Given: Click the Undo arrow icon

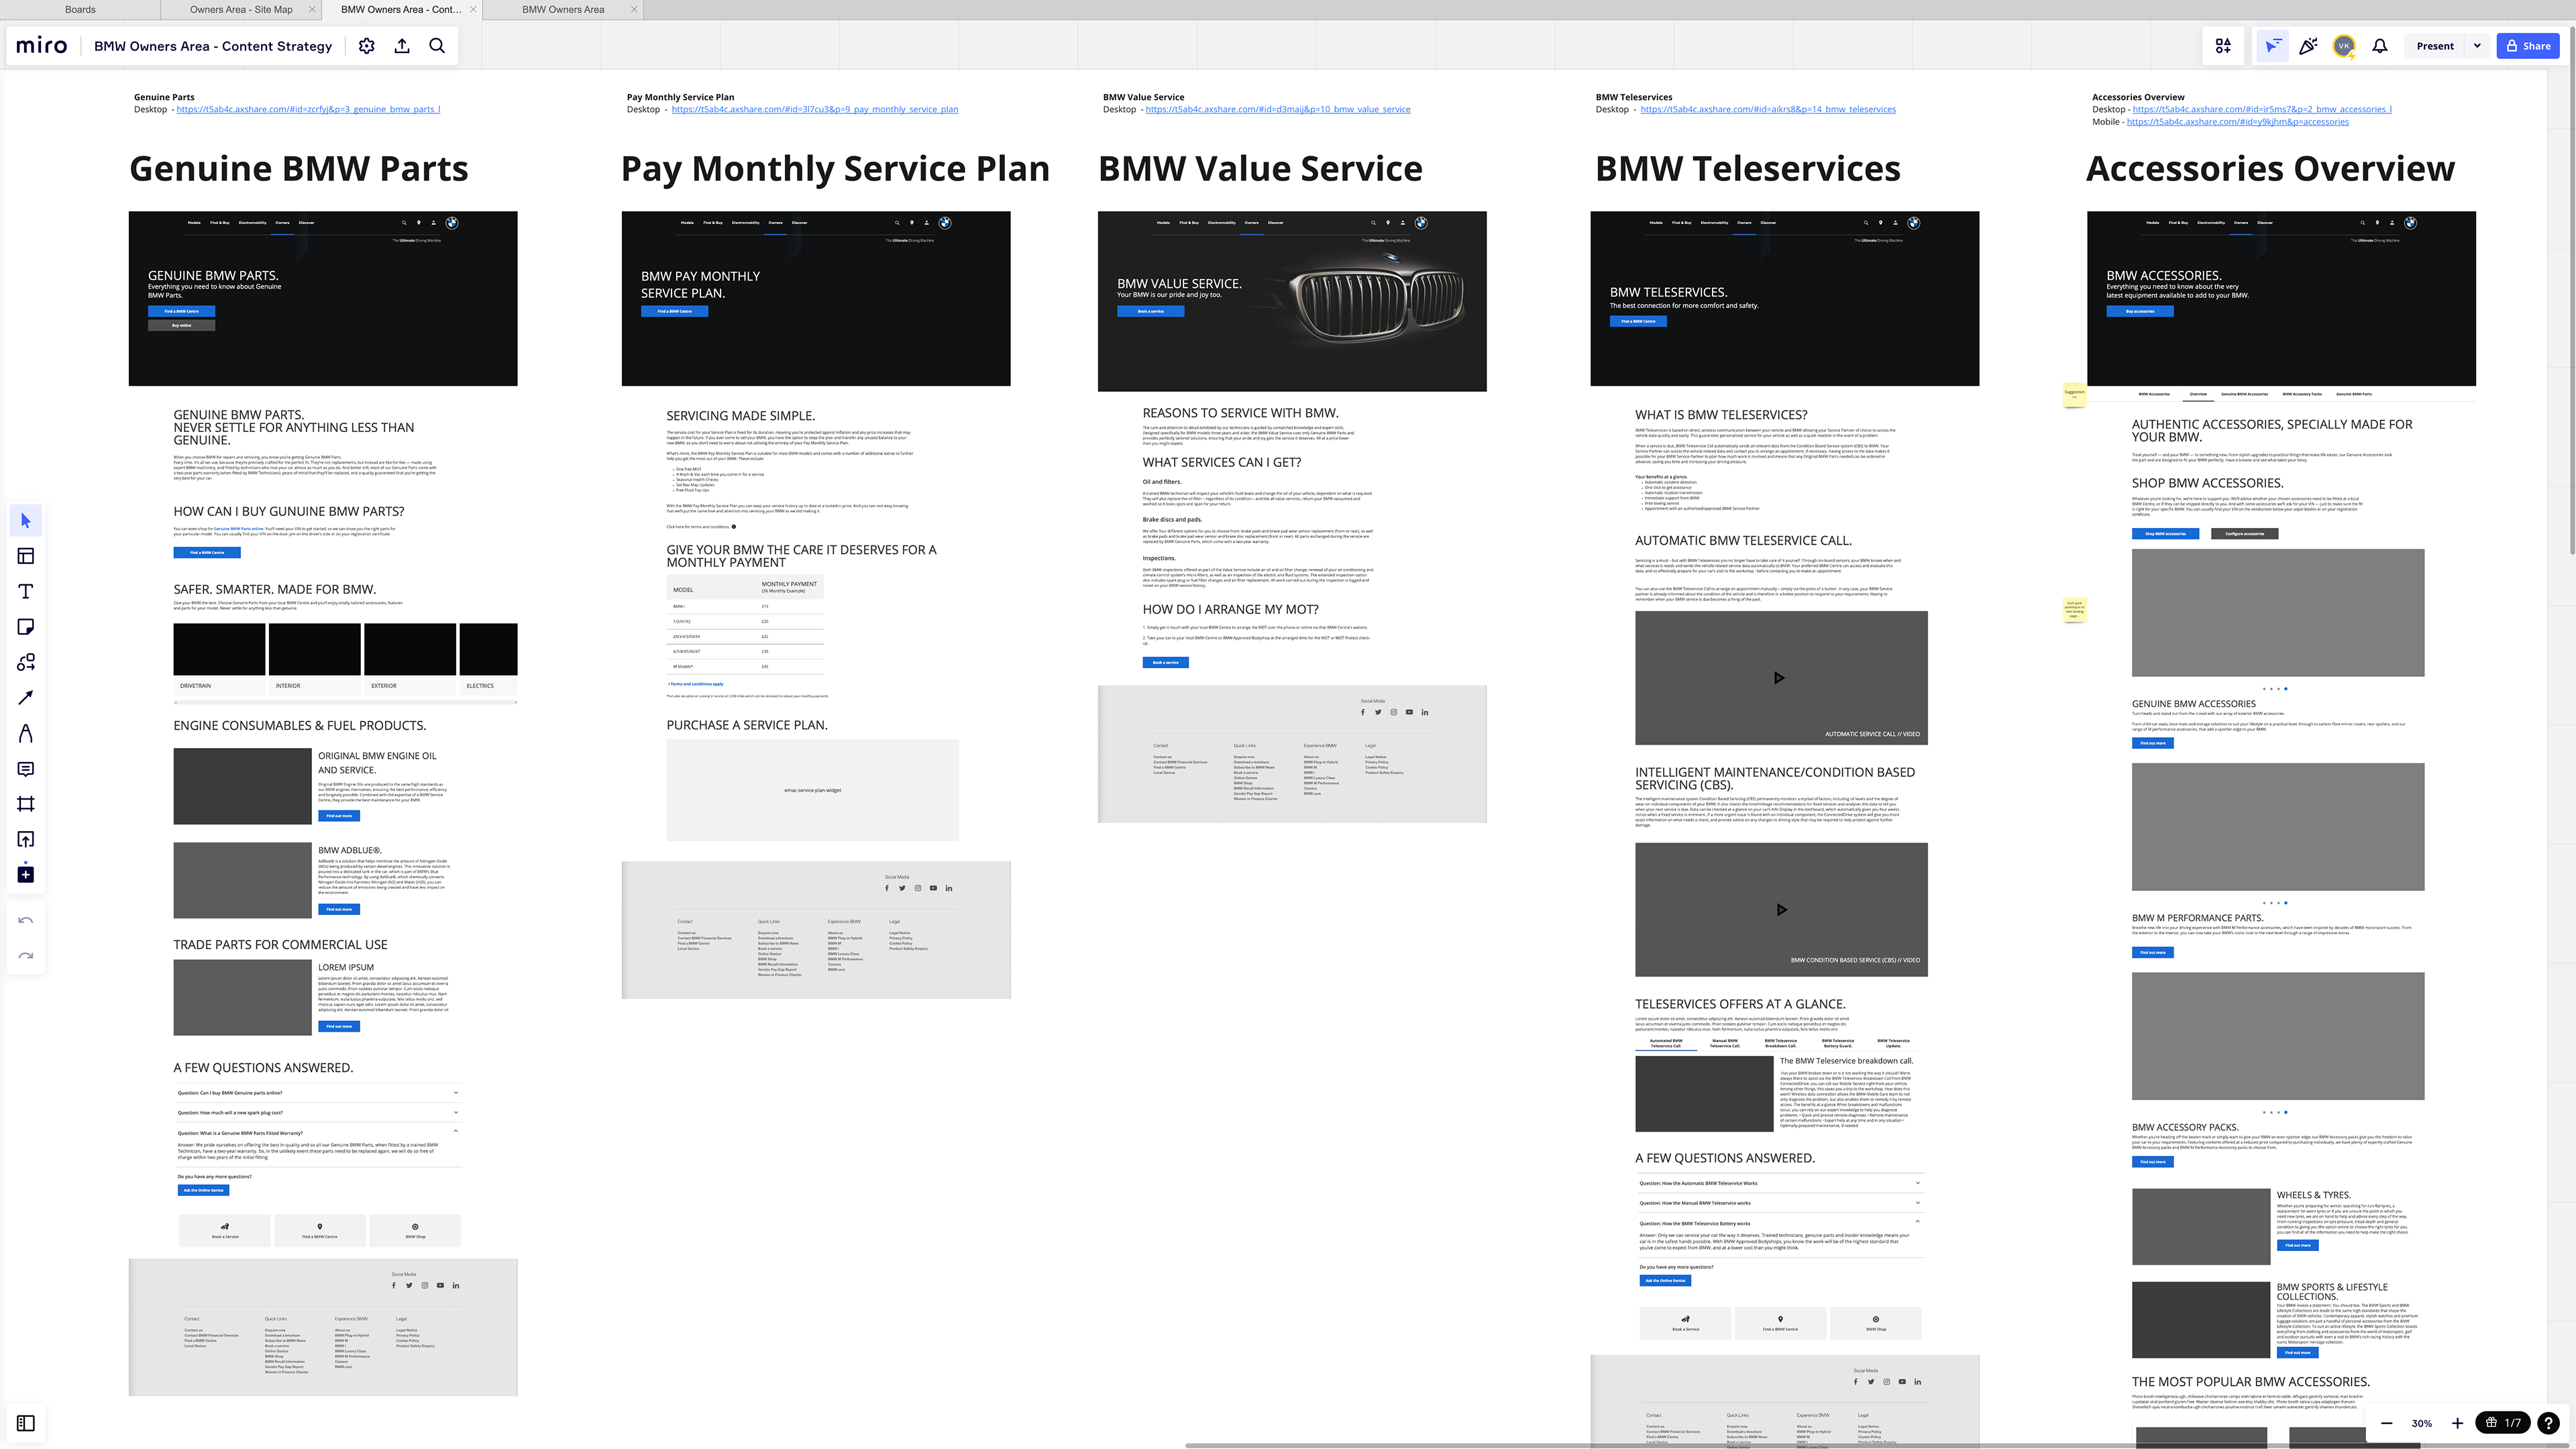Looking at the screenshot, I should click(x=26, y=921).
